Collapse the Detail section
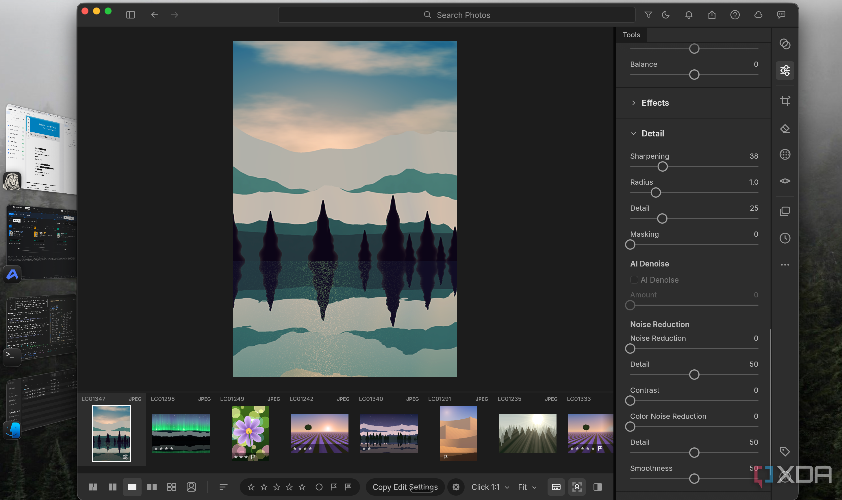The height and width of the screenshot is (500, 842). tap(633, 134)
